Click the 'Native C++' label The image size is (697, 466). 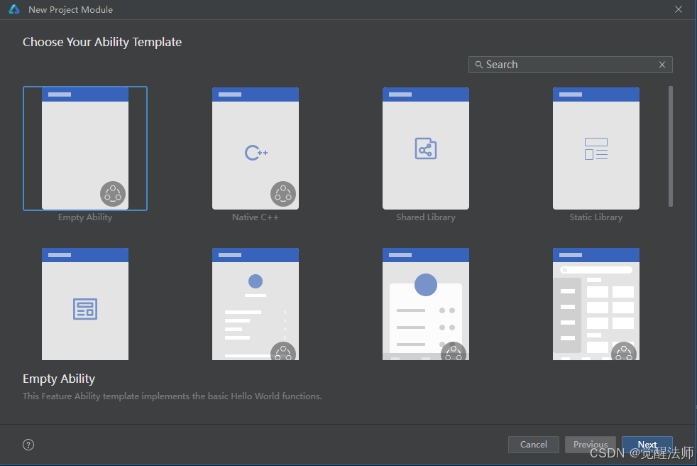click(x=255, y=217)
